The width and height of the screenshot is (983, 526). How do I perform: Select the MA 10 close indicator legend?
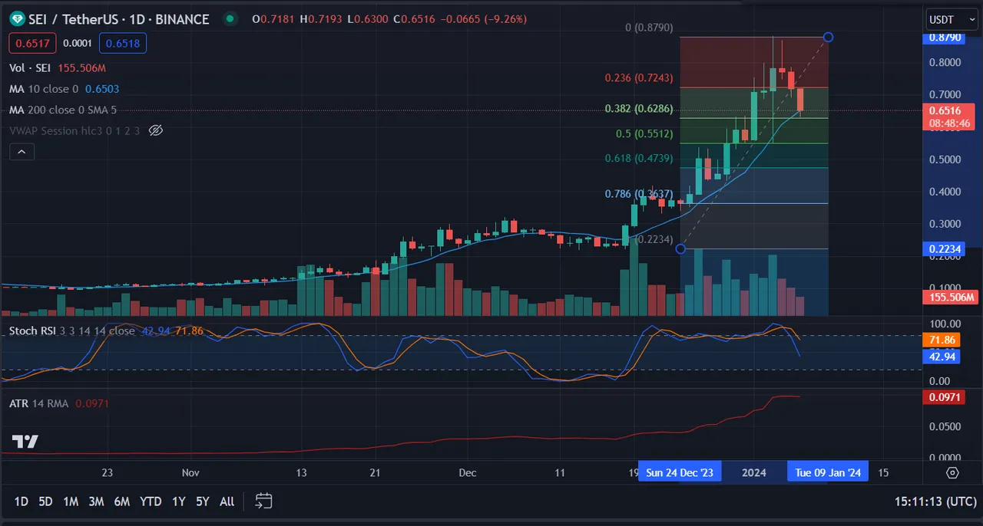44,89
